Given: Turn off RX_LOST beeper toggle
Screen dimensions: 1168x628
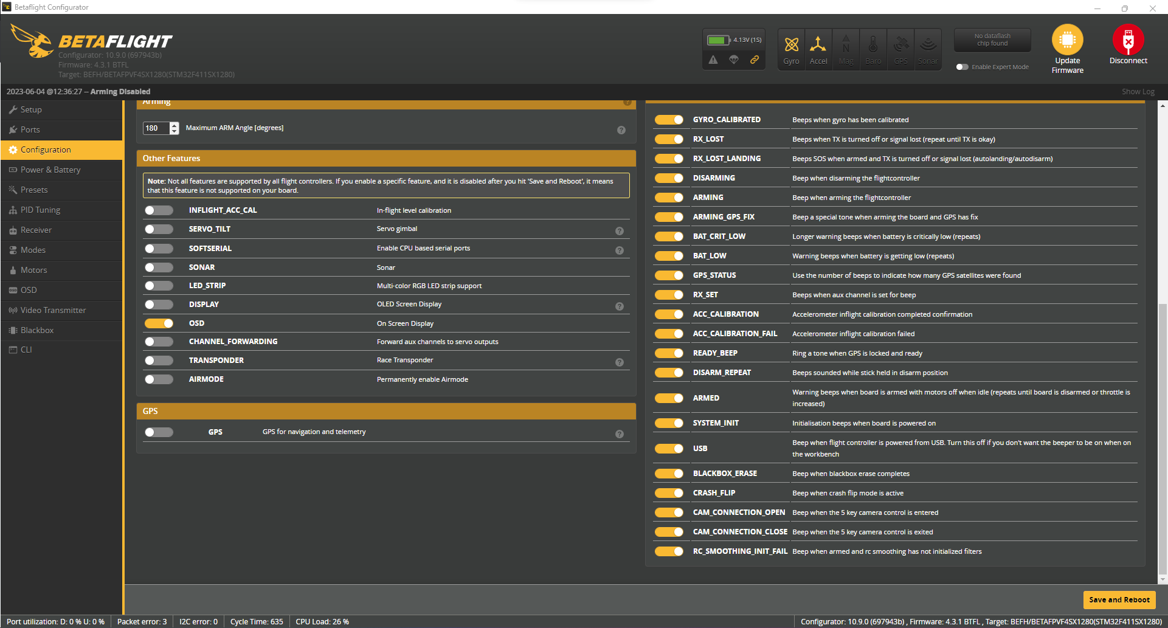Looking at the screenshot, I should pyautogui.click(x=669, y=139).
